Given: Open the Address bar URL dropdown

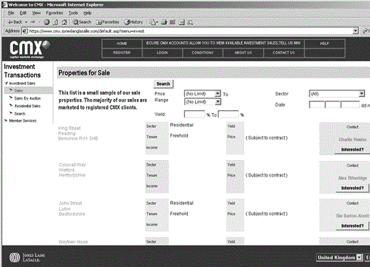Looking at the screenshot, I should tap(355, 31).
